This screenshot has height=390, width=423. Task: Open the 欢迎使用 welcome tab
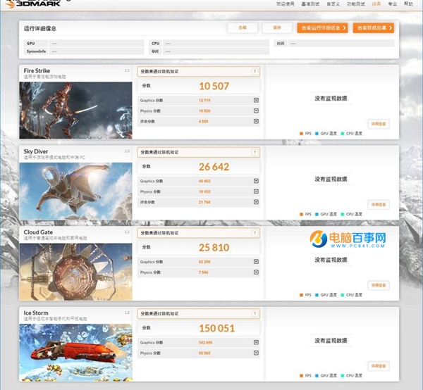[x=285, y=4]
